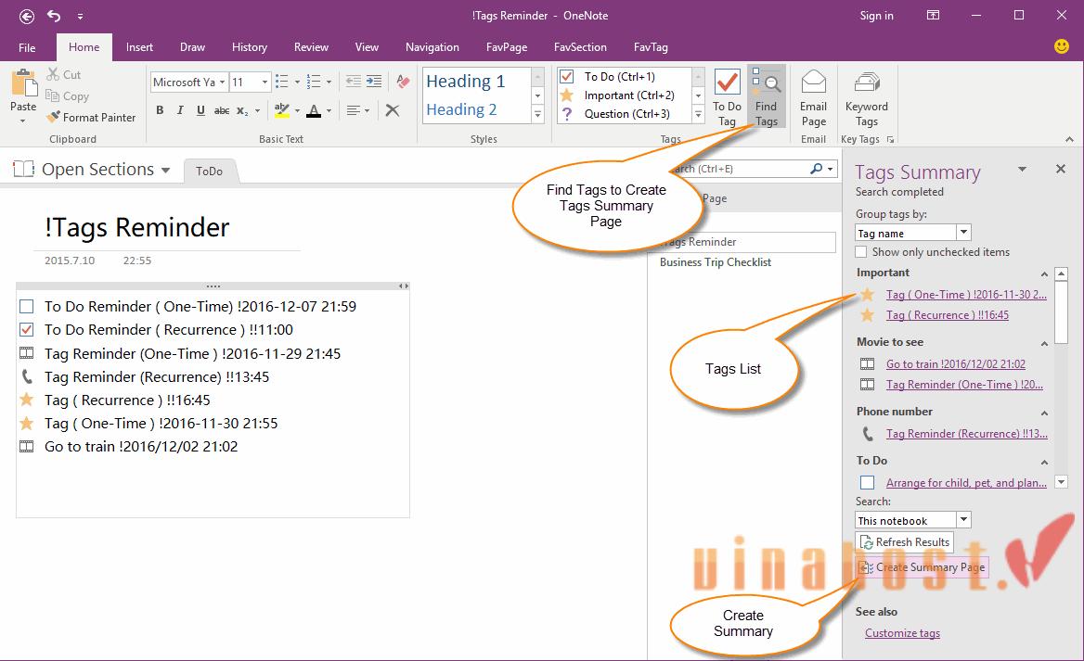
Task: Open the FavTag ribbon tab
Action: pos(651,47)
